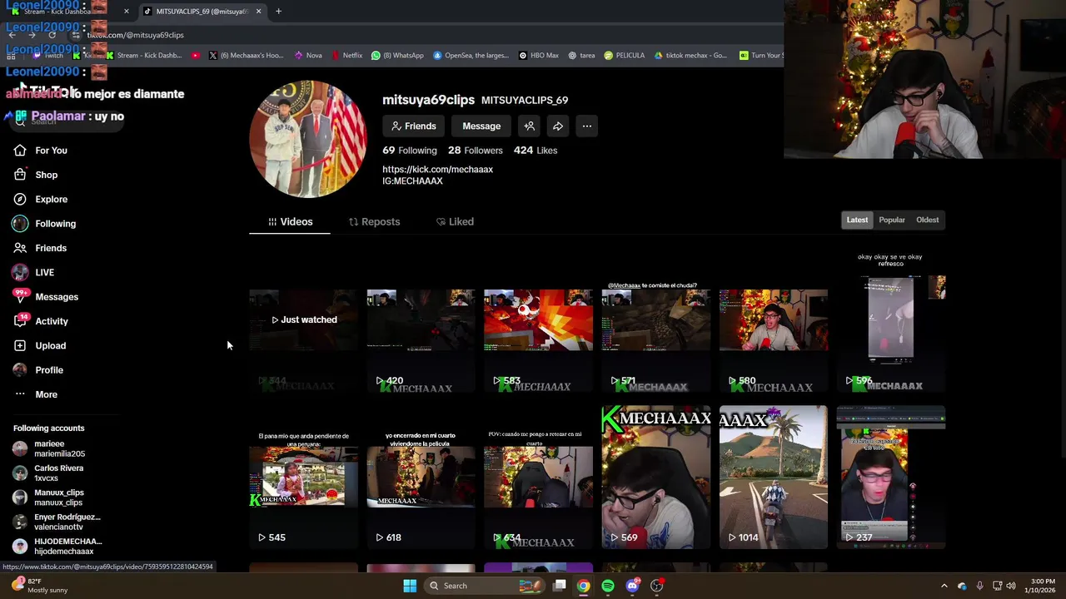
Task: Open the video with 580 views
Action: click(x=774, y=320)
